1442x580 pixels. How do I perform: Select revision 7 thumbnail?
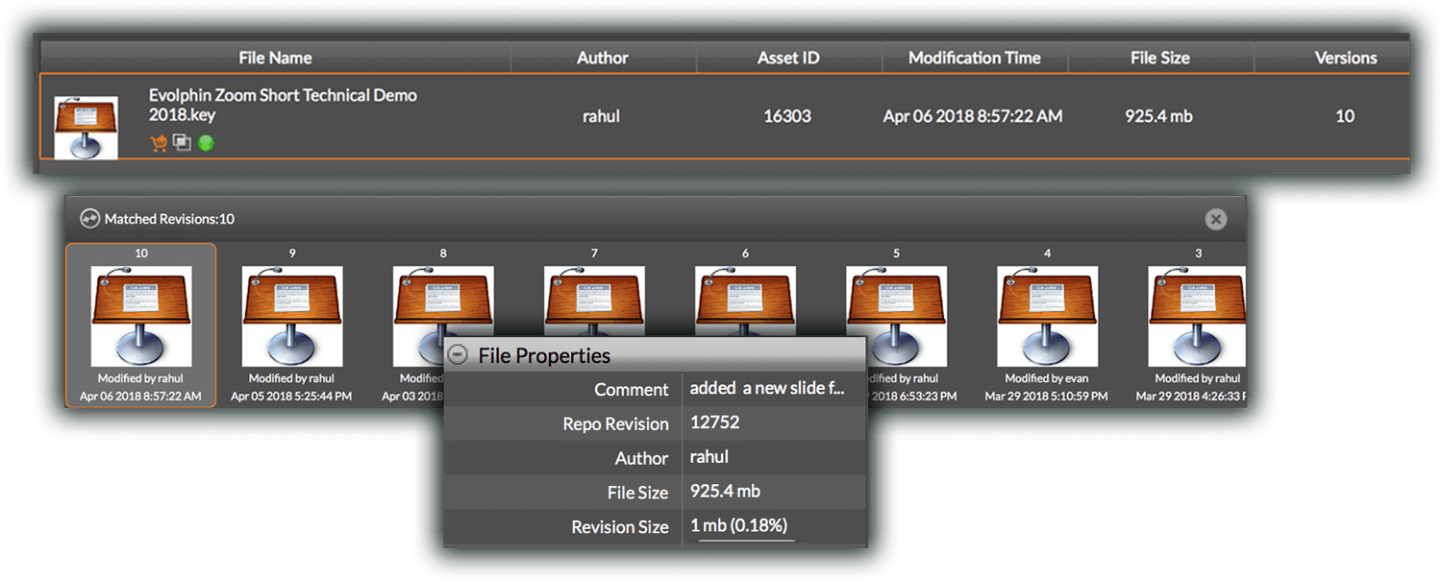click(x=594, y=303)
